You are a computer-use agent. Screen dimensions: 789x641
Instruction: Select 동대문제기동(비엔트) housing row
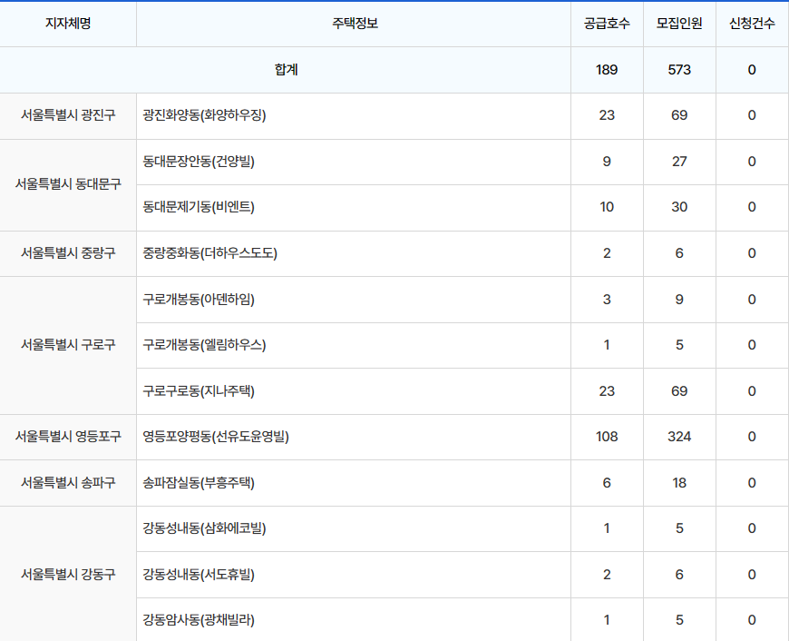coord(199,207)
